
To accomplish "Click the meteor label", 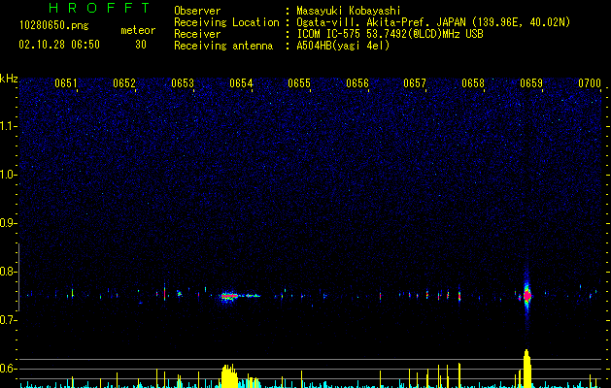I will pos(138,30).
